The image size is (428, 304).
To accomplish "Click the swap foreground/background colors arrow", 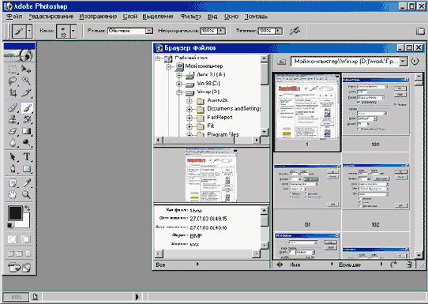I will click(28, 208).
